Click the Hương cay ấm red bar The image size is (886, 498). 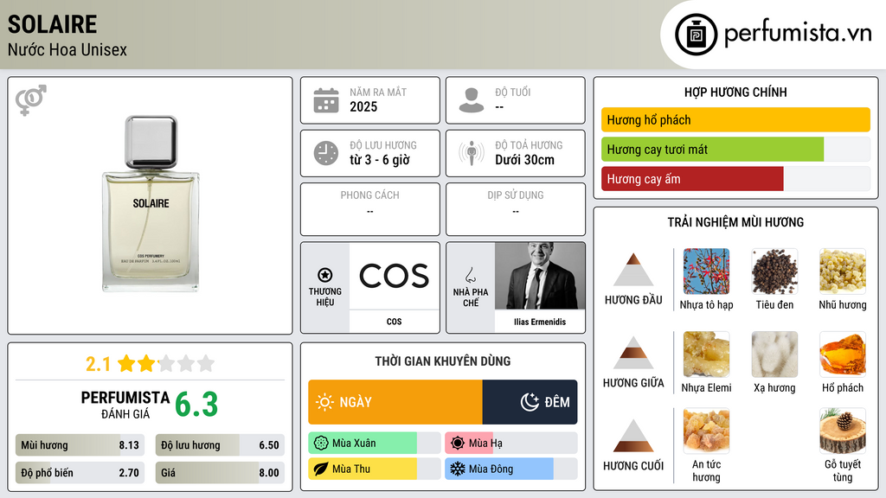pyautogui.click(x=692, y=179)
